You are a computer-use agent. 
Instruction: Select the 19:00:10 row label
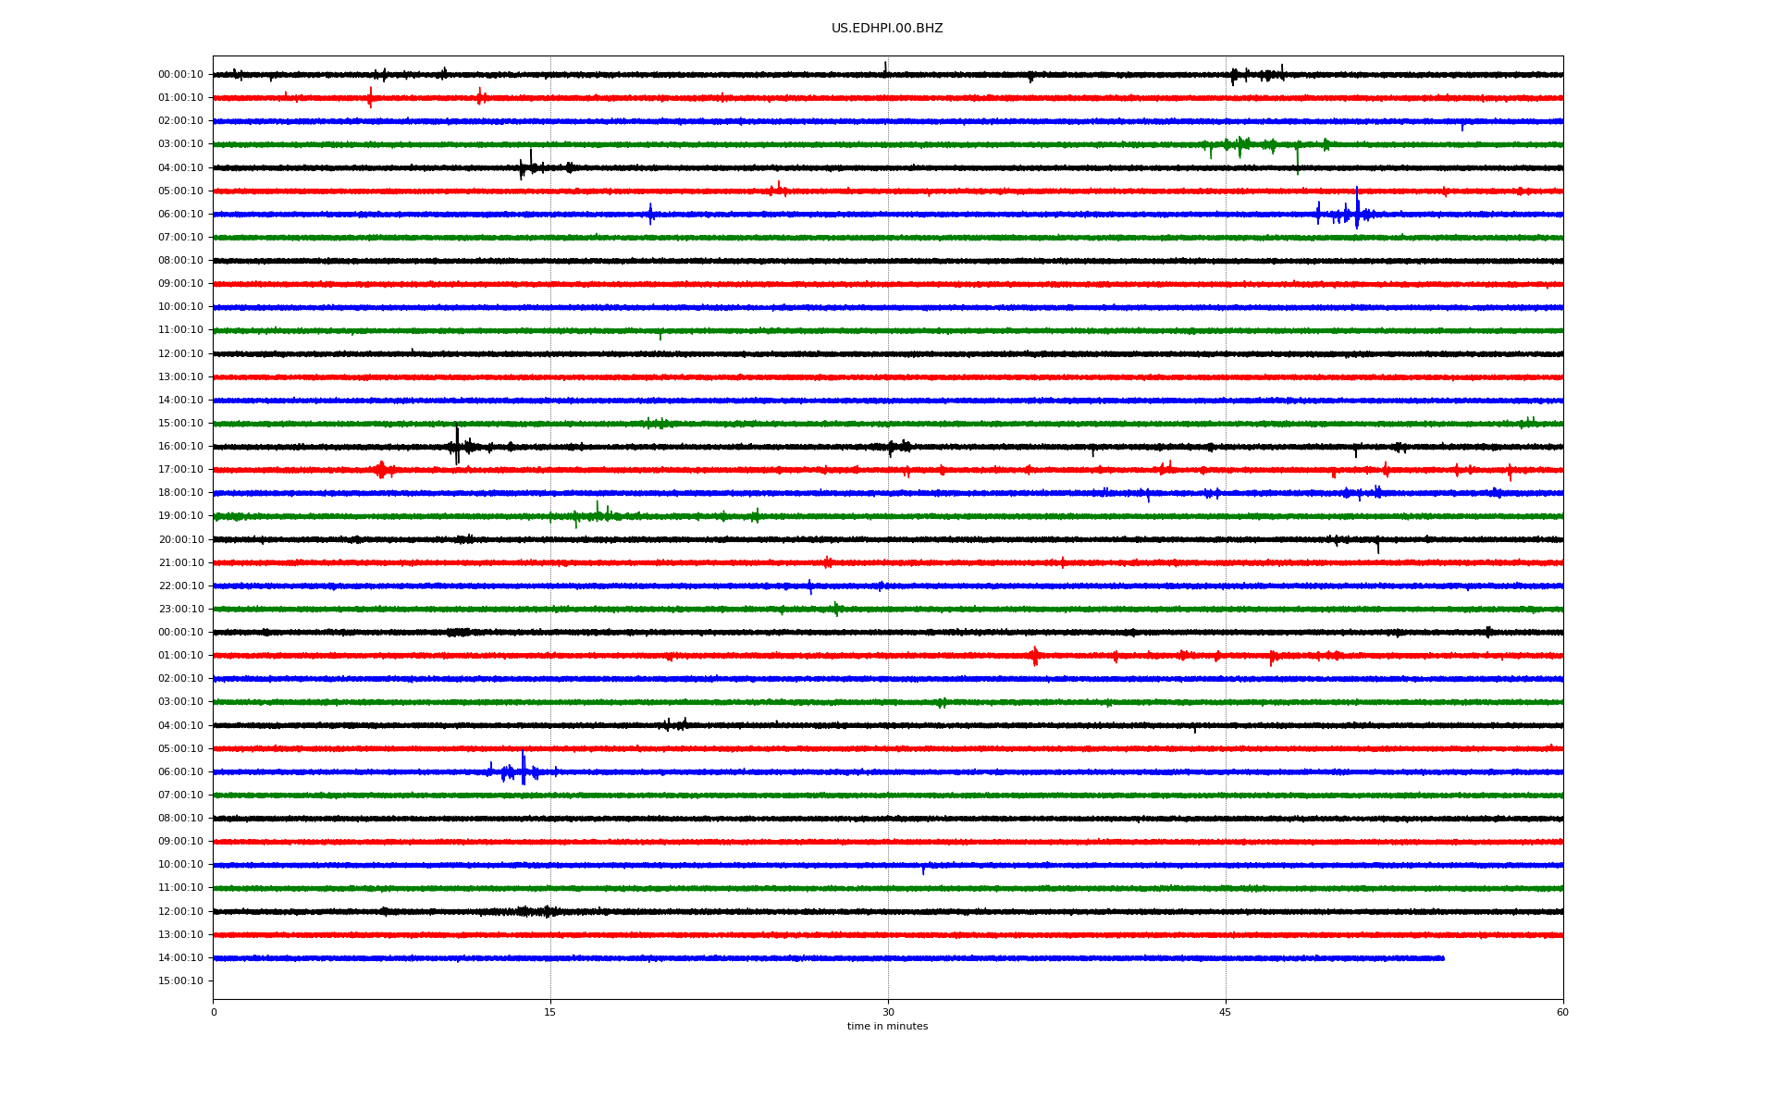[x=180, y=516]
